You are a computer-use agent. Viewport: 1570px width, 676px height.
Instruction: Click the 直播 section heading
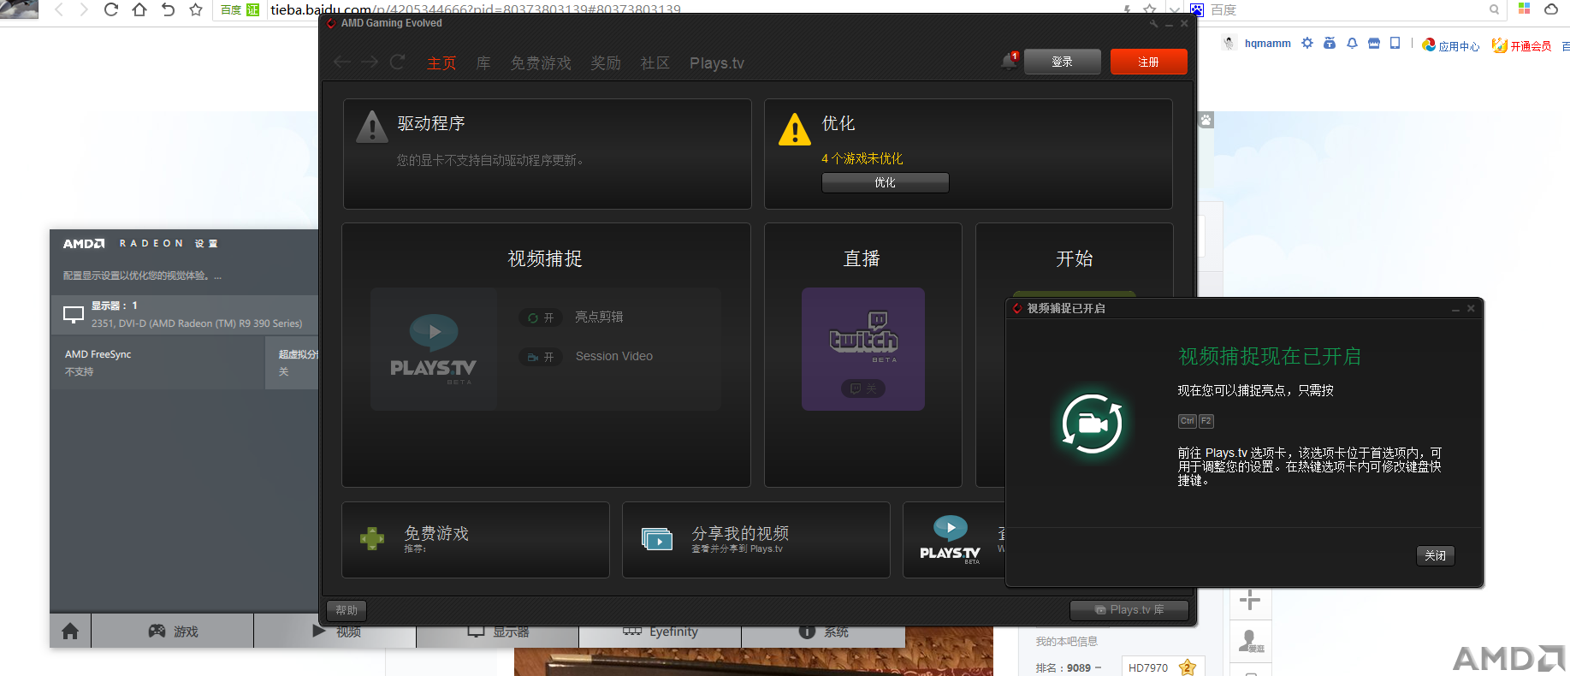coord(862,258)
